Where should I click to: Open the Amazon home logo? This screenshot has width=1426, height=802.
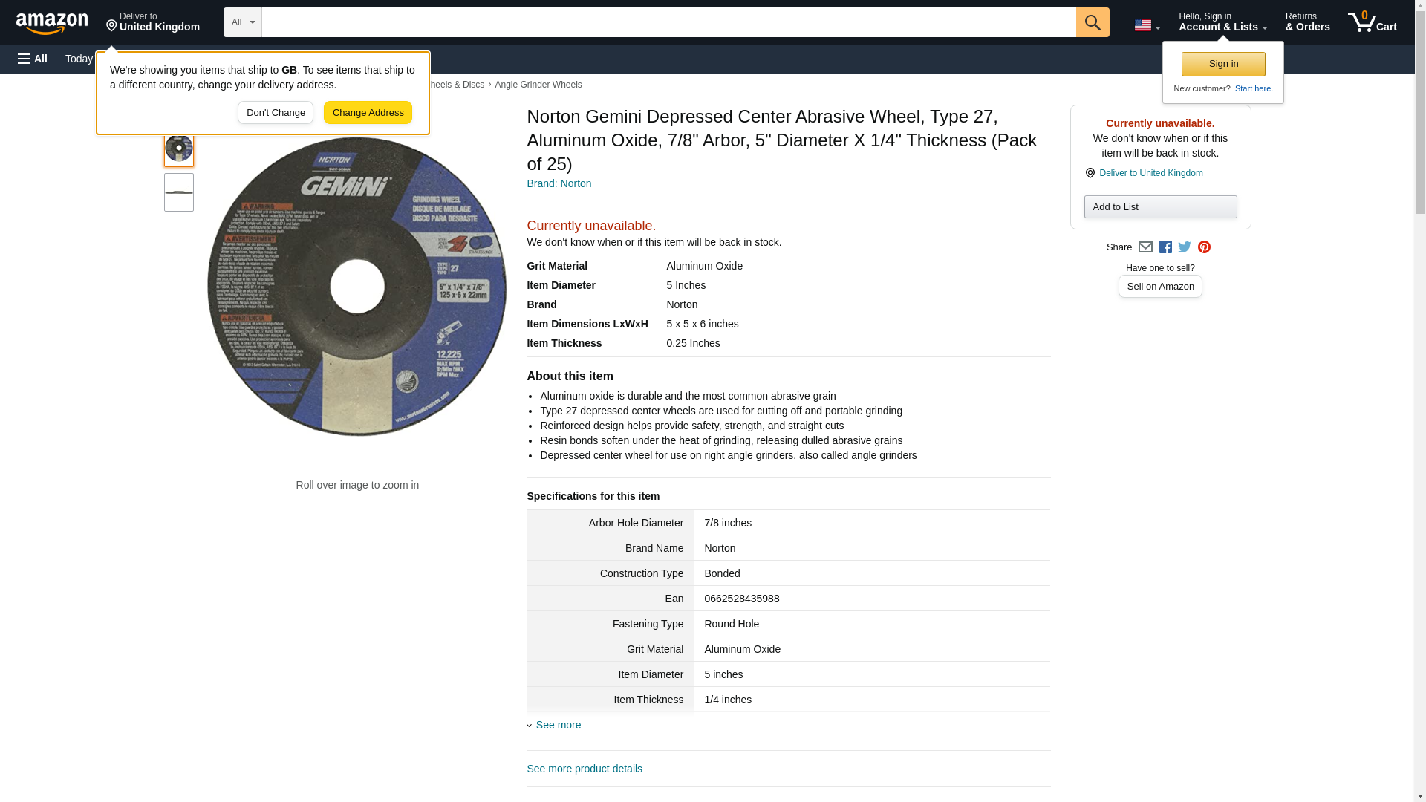[53, 23]
